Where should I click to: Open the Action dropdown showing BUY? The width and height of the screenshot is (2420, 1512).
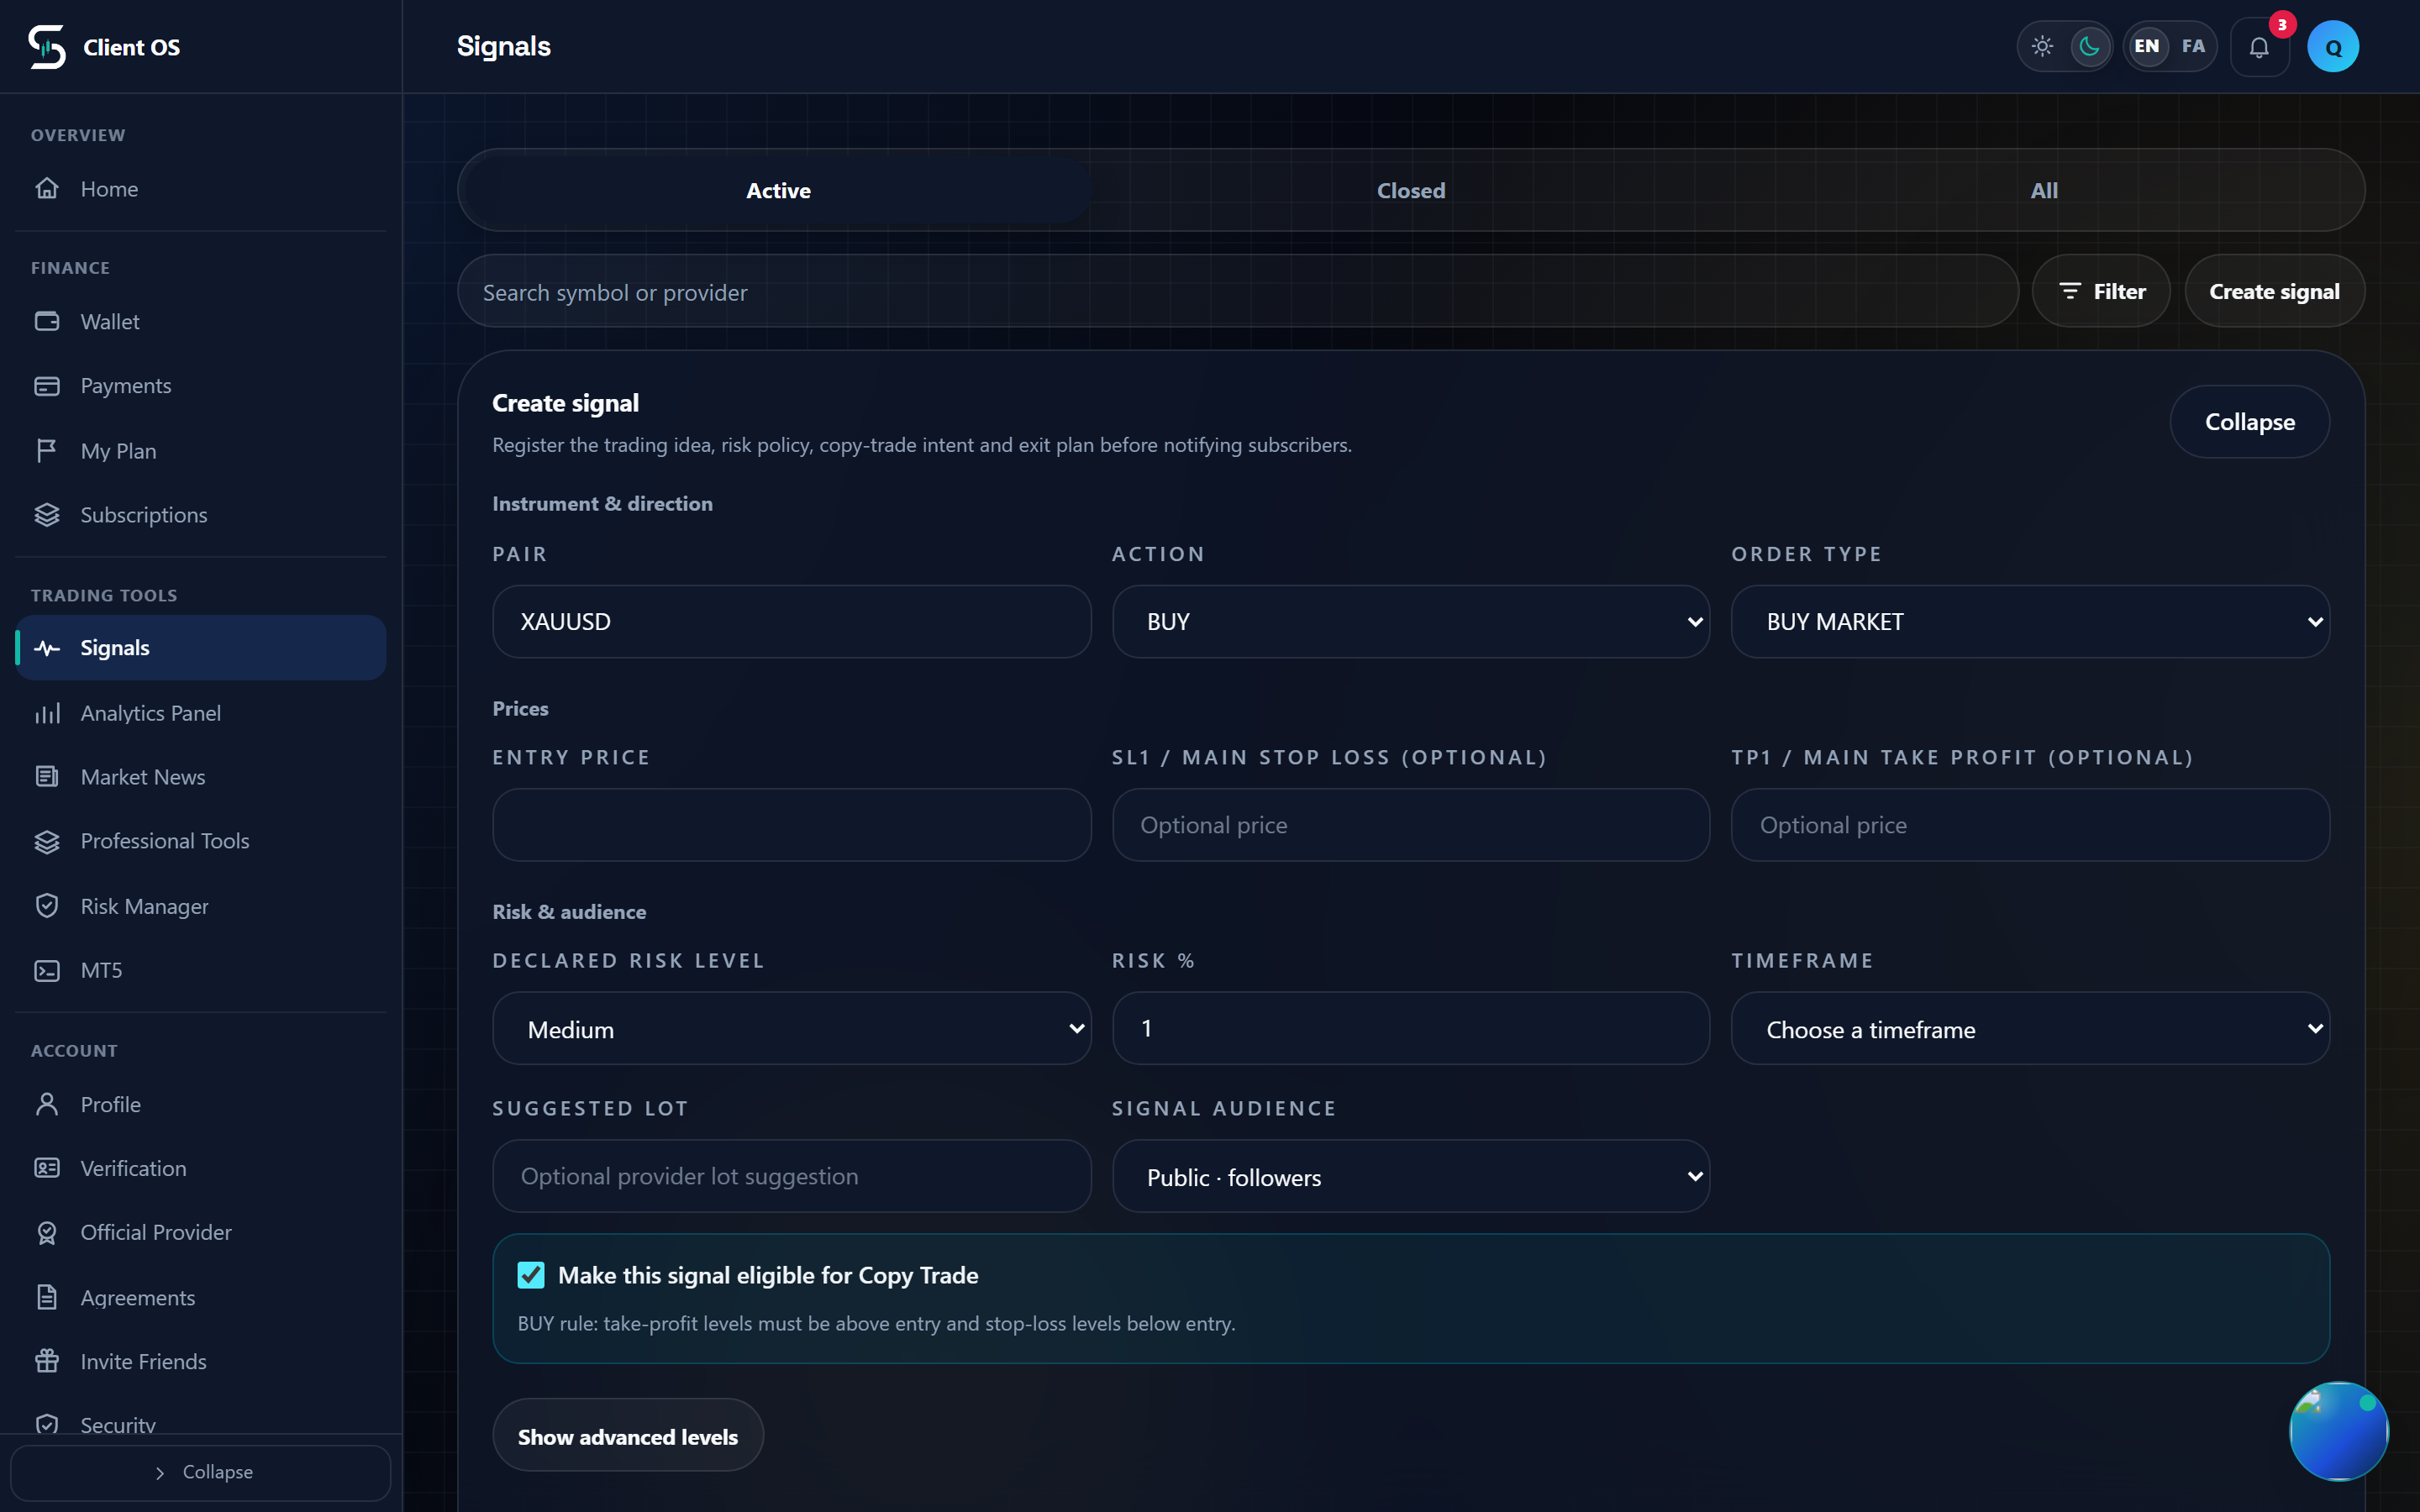click(x=1411, y=622)
